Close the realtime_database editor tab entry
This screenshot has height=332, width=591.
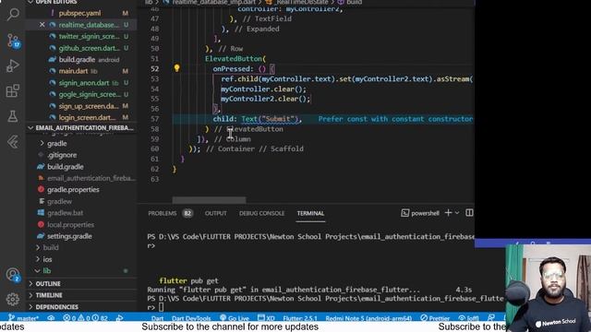(x=42, y=25)
